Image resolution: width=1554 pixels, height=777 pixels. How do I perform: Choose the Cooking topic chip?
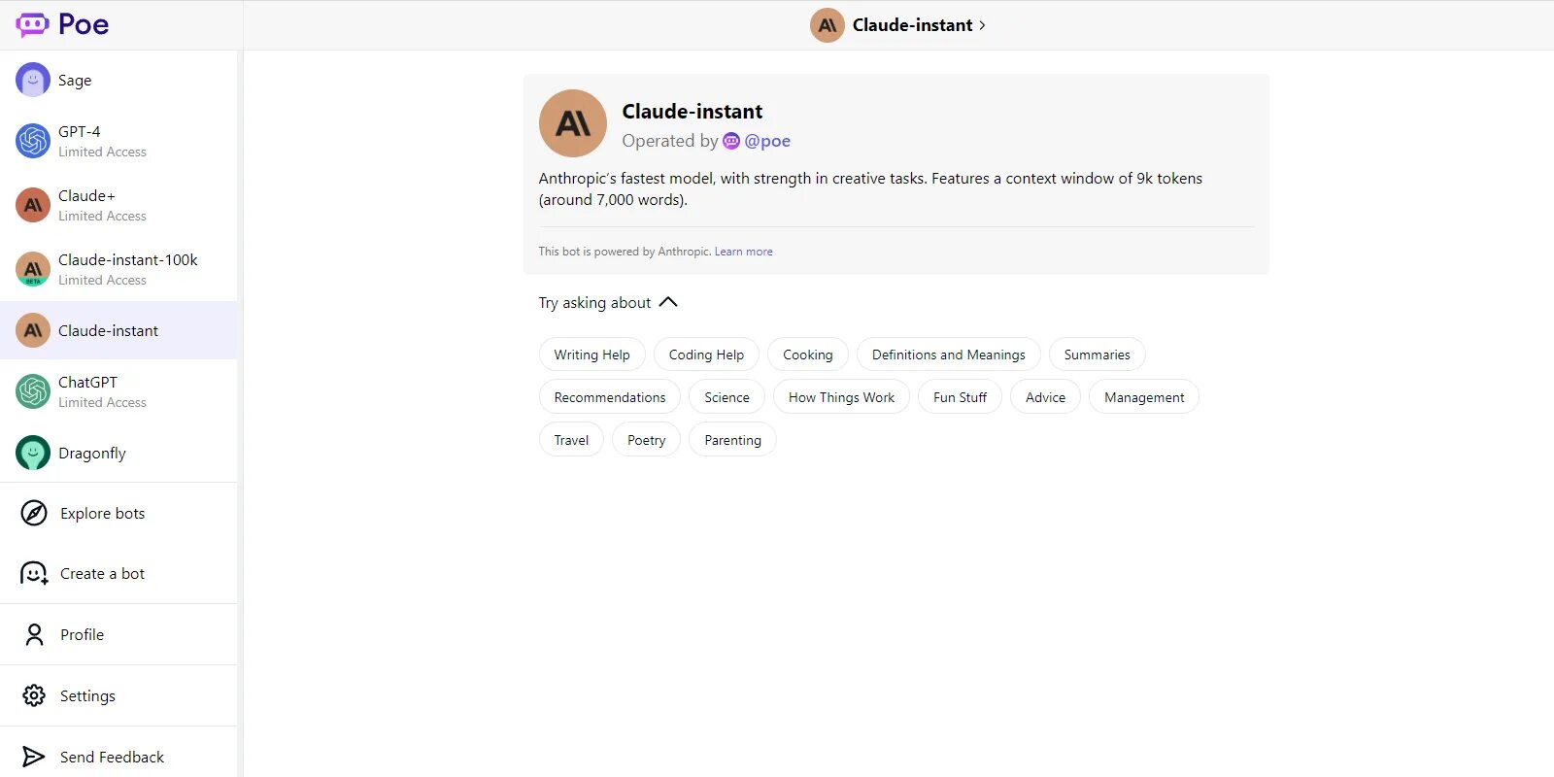tap(808, 355)
